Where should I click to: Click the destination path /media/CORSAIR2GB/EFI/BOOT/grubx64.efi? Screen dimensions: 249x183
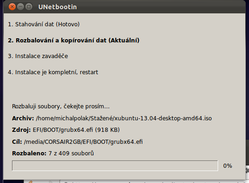pyautogui.click(x=83, y=142)
